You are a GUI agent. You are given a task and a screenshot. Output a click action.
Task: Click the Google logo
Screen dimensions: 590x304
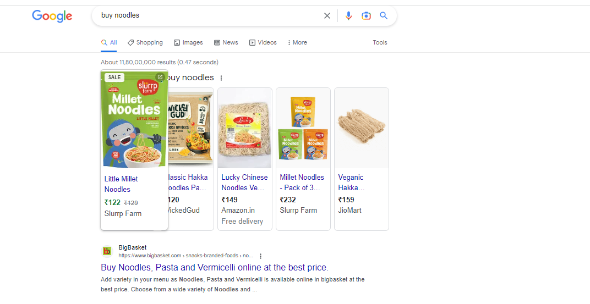(x=52, y=16)
